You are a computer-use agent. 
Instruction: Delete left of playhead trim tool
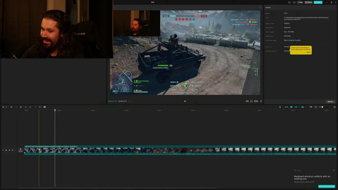pos(26,107)
